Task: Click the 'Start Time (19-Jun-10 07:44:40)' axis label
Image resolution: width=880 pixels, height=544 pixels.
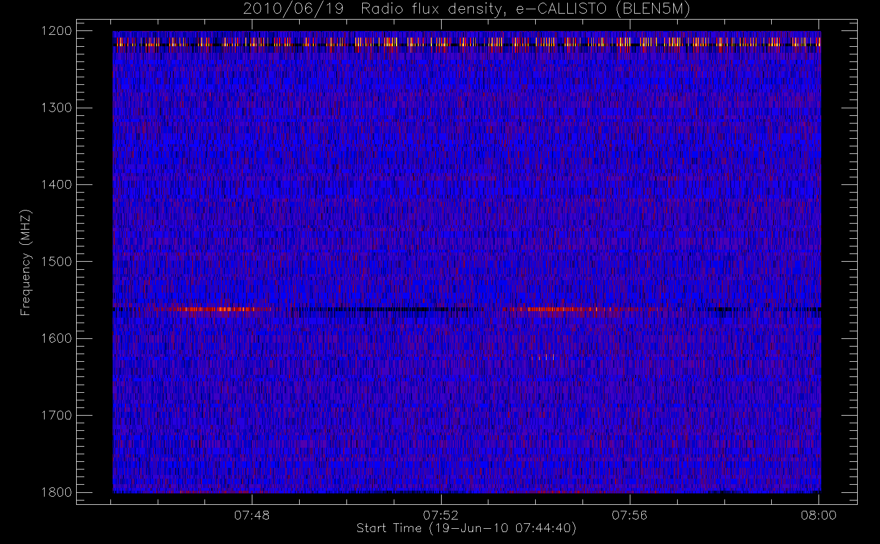Action: pyautogui.click(x=466, y=528)
